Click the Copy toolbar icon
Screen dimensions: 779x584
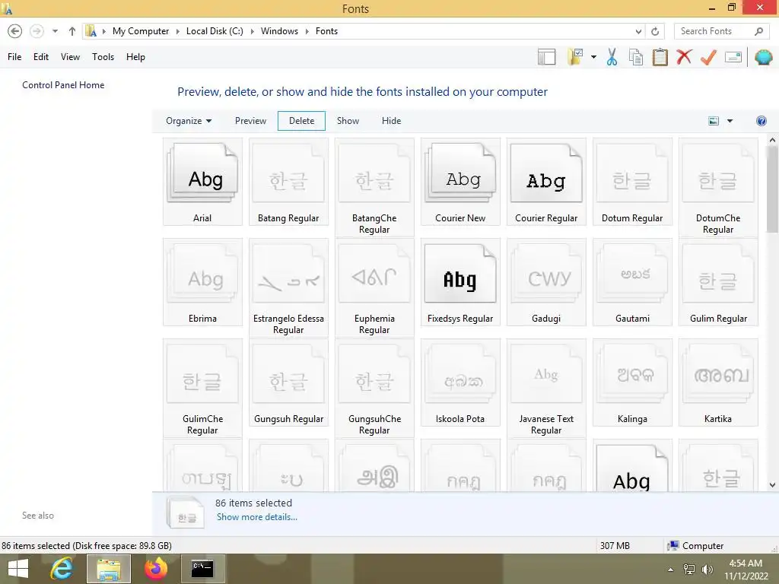click(x=636, y=57)
